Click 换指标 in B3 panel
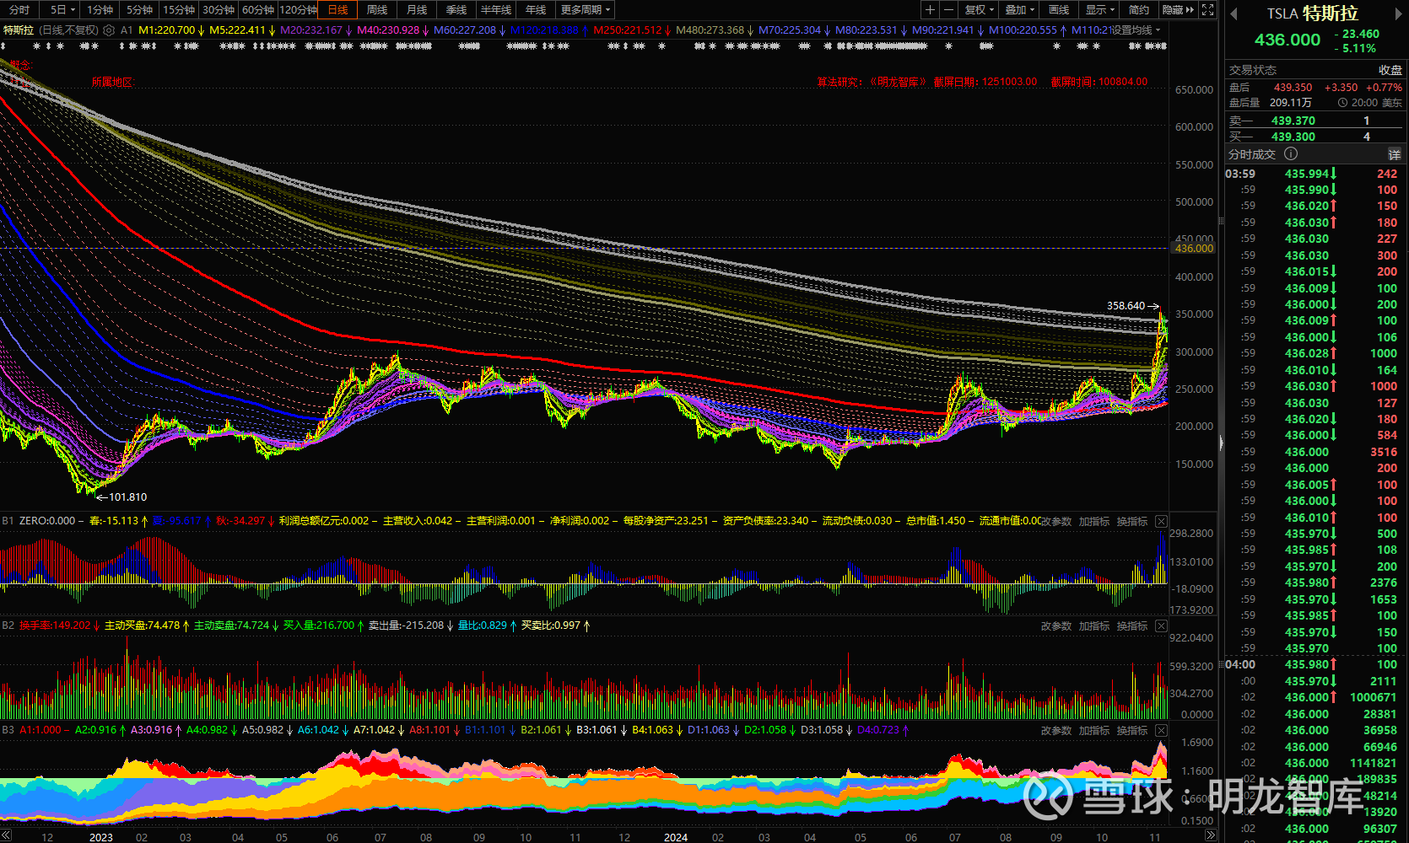The height and width of the screenshot is (843, 1409). point(1131,731)
